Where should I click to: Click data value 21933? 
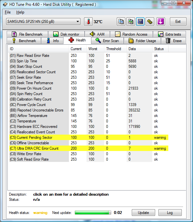133,88
